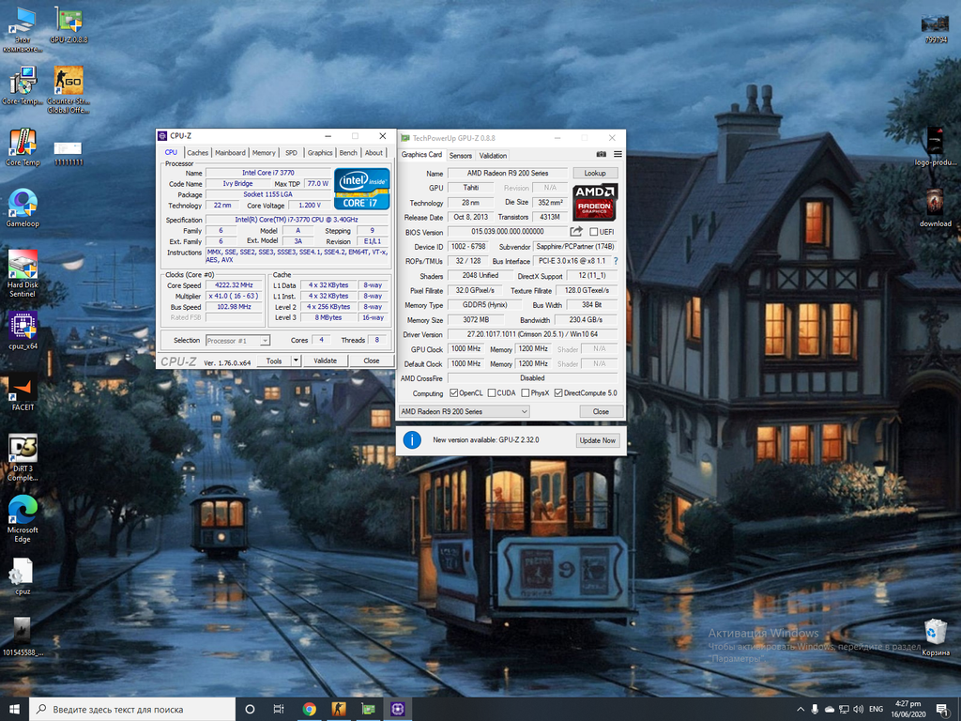The image size is (961, 721).
Task: Click the Counter-Strike taskbar icon
Action: [x=338, y=709]
